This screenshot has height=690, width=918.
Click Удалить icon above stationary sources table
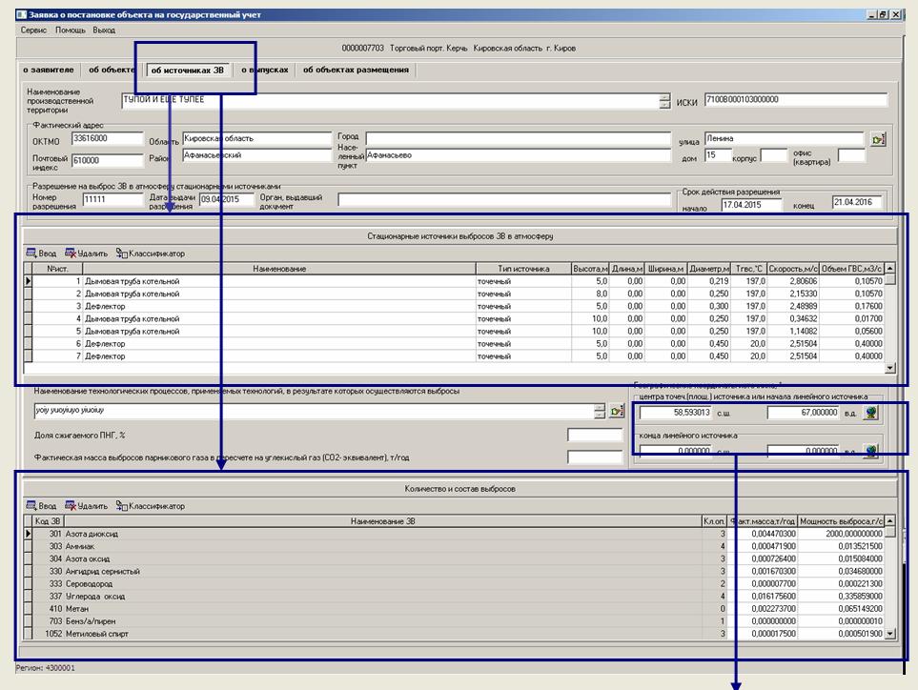(x=71, y=254)
